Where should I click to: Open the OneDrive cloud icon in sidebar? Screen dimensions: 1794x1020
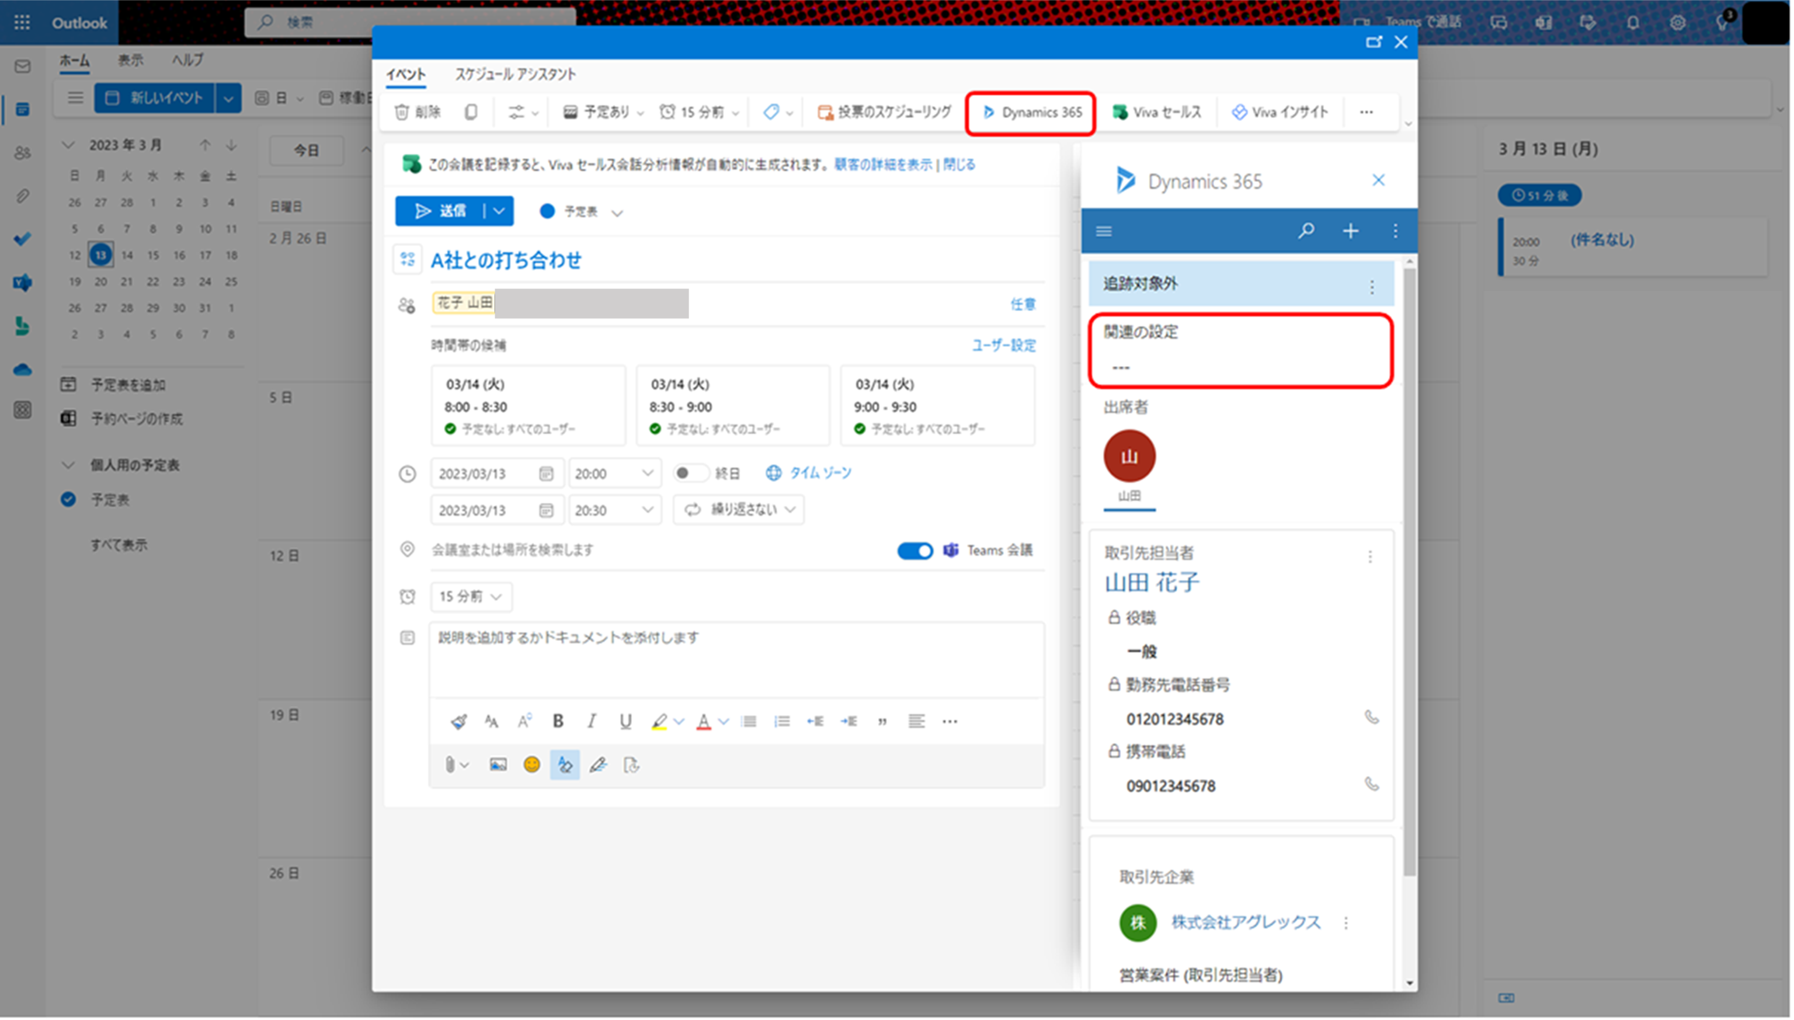coord(22,370)
